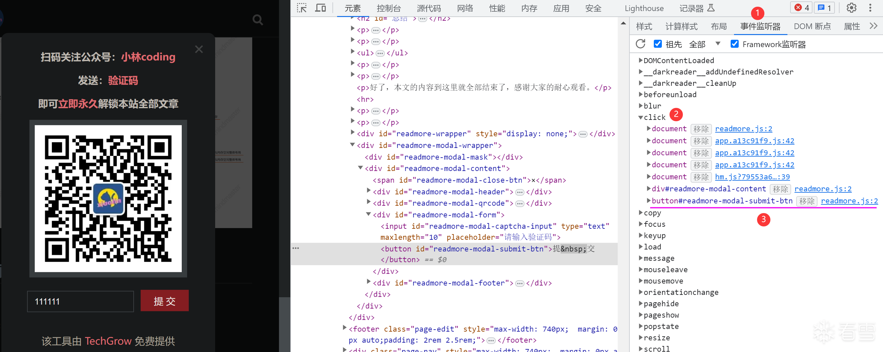Image resolution: width=883 pixels, height=352 pixels.
Task: Select the 事件监听器 sidebar tab
Action: click(760, 26)
